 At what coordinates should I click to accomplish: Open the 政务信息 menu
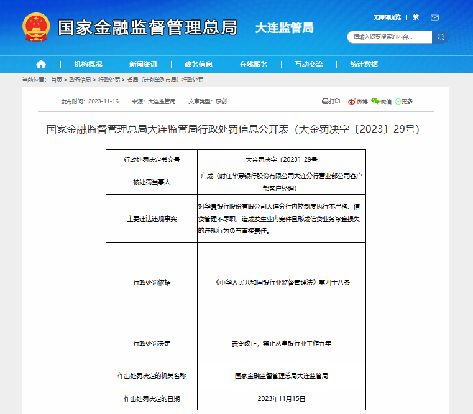point(198,64)
